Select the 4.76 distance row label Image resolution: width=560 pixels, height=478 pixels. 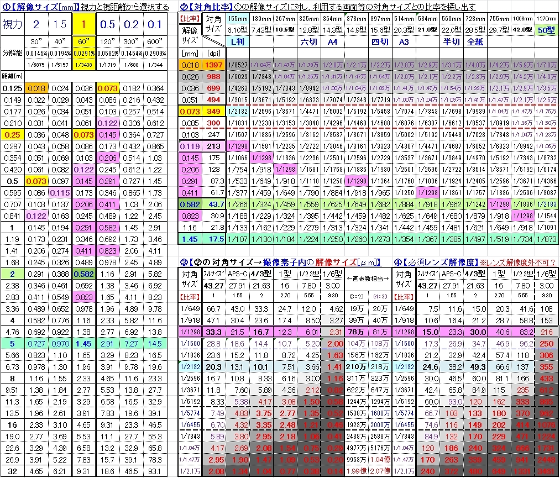click(13, 332)
